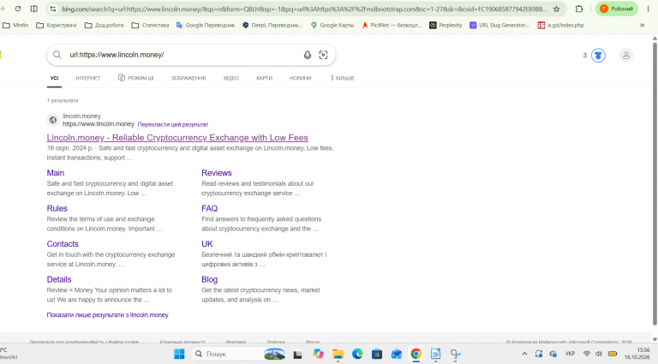Open Microsoft Edge from the taskbar
This screenshot has height=364, width=658.
coord(357,354)
